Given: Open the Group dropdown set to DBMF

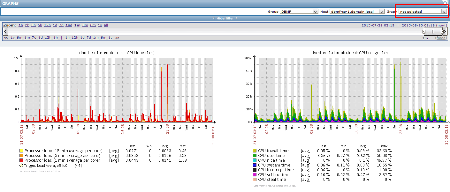Looking at the screenshot, I should pyautogui.click(x=299, y=11).
